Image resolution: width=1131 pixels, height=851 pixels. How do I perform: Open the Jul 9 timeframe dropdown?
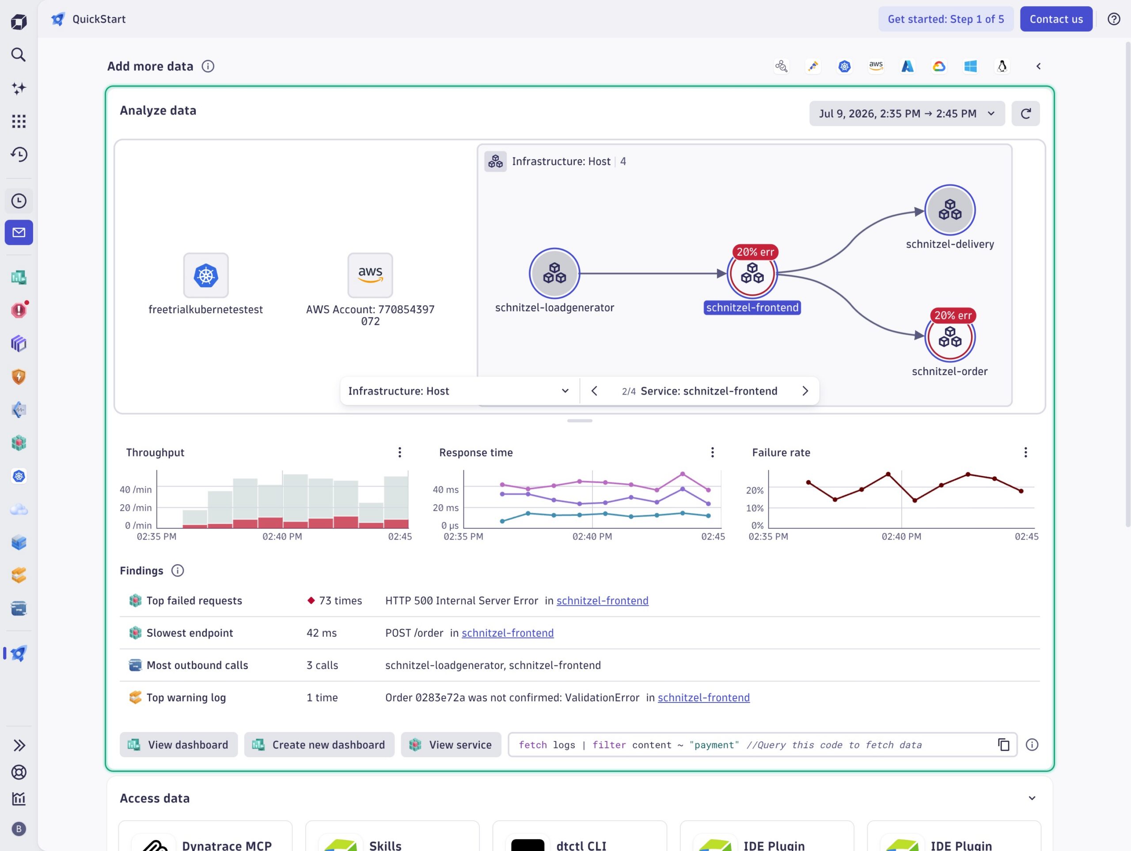tap(907, 114)
